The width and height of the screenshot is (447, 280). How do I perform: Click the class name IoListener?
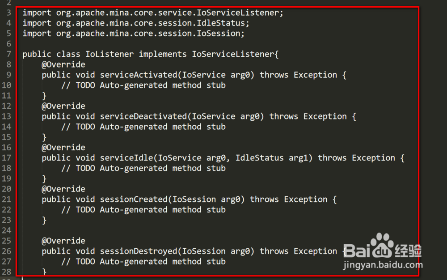110,54
